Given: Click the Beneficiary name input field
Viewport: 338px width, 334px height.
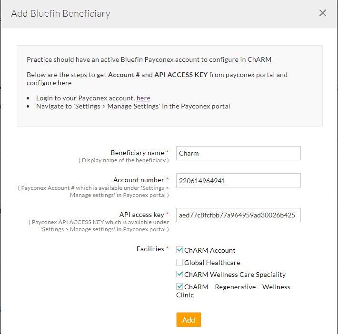Looking at the screenshot, I should (x=238, y=153).
